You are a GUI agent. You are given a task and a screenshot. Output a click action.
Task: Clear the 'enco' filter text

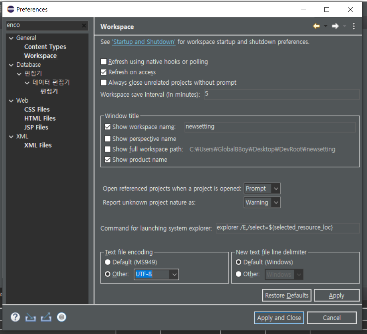[x=84, y=25]
